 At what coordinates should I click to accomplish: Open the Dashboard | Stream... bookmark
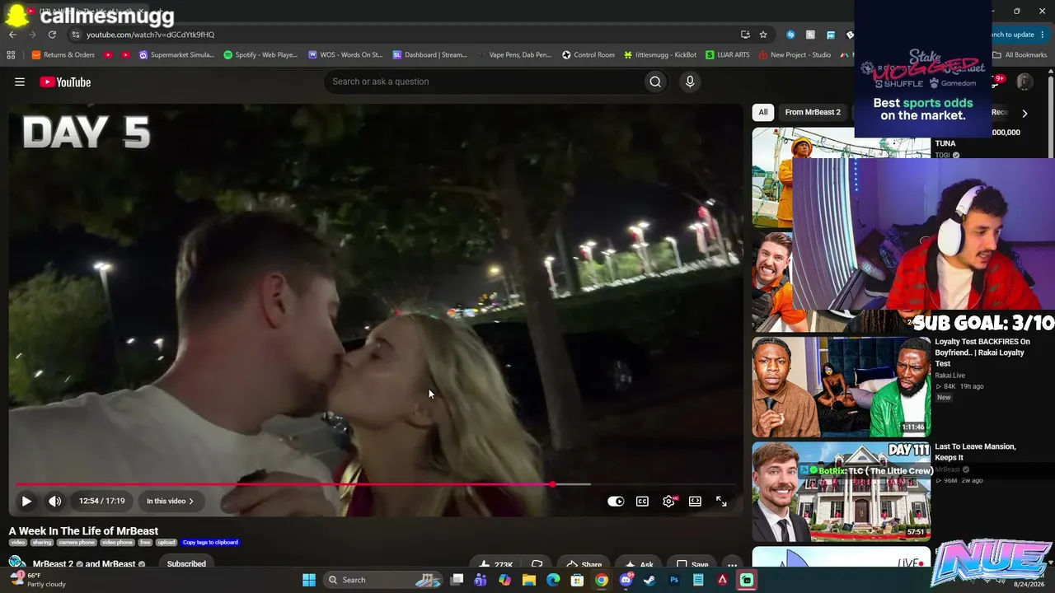429,55
